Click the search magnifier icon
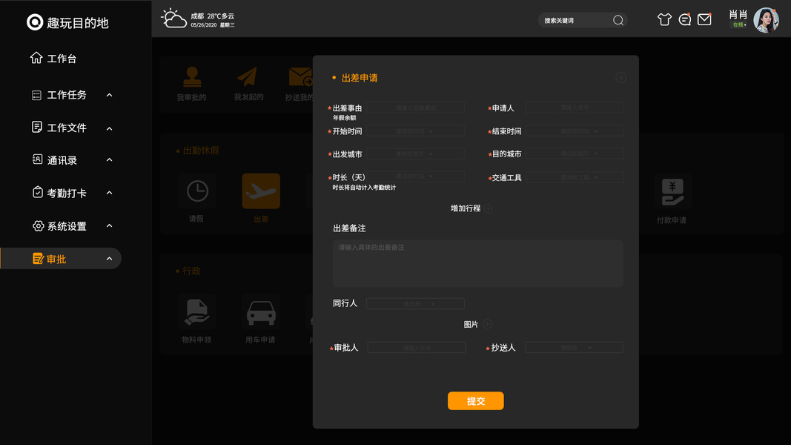This screenshot has width=791, height=445. point(618,20)
